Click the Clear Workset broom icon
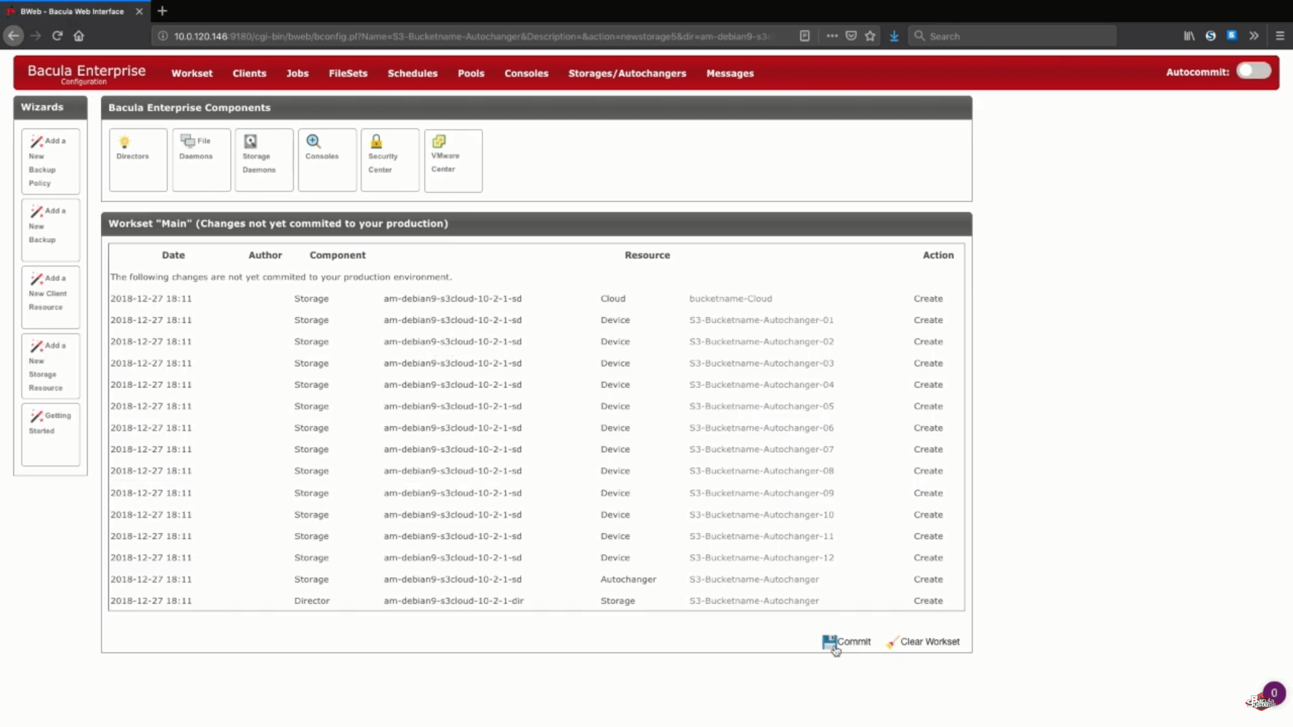 click(892, 642)
